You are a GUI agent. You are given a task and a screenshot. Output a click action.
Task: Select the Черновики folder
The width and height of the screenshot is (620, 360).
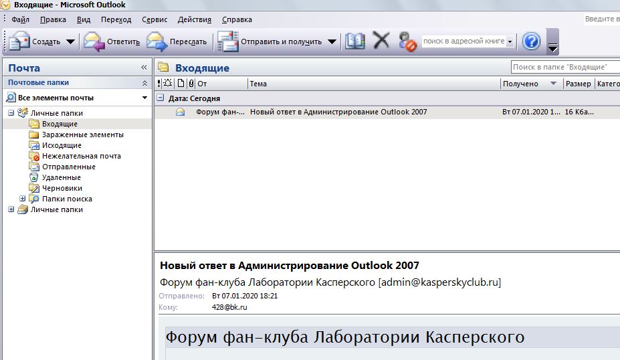(62, 188)
